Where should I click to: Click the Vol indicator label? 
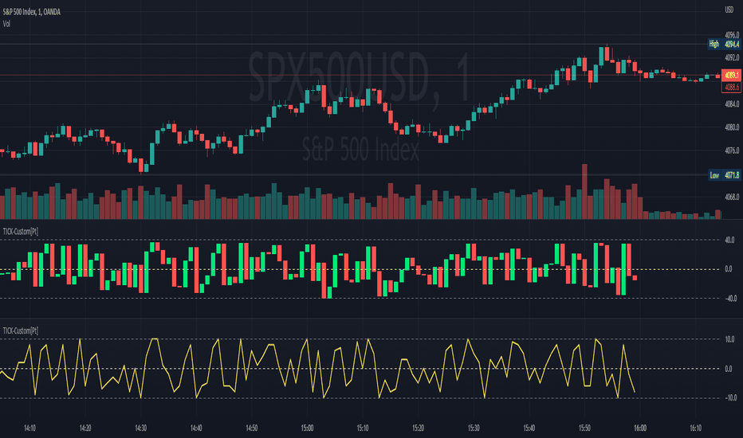6,24
